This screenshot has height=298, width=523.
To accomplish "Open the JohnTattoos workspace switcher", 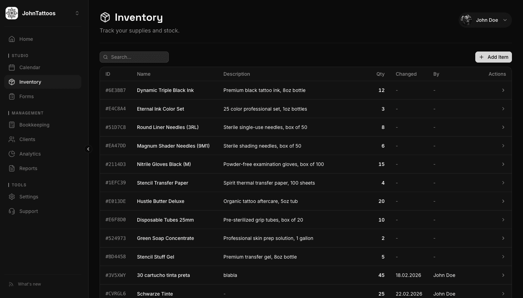I will (x=77, y=13).
